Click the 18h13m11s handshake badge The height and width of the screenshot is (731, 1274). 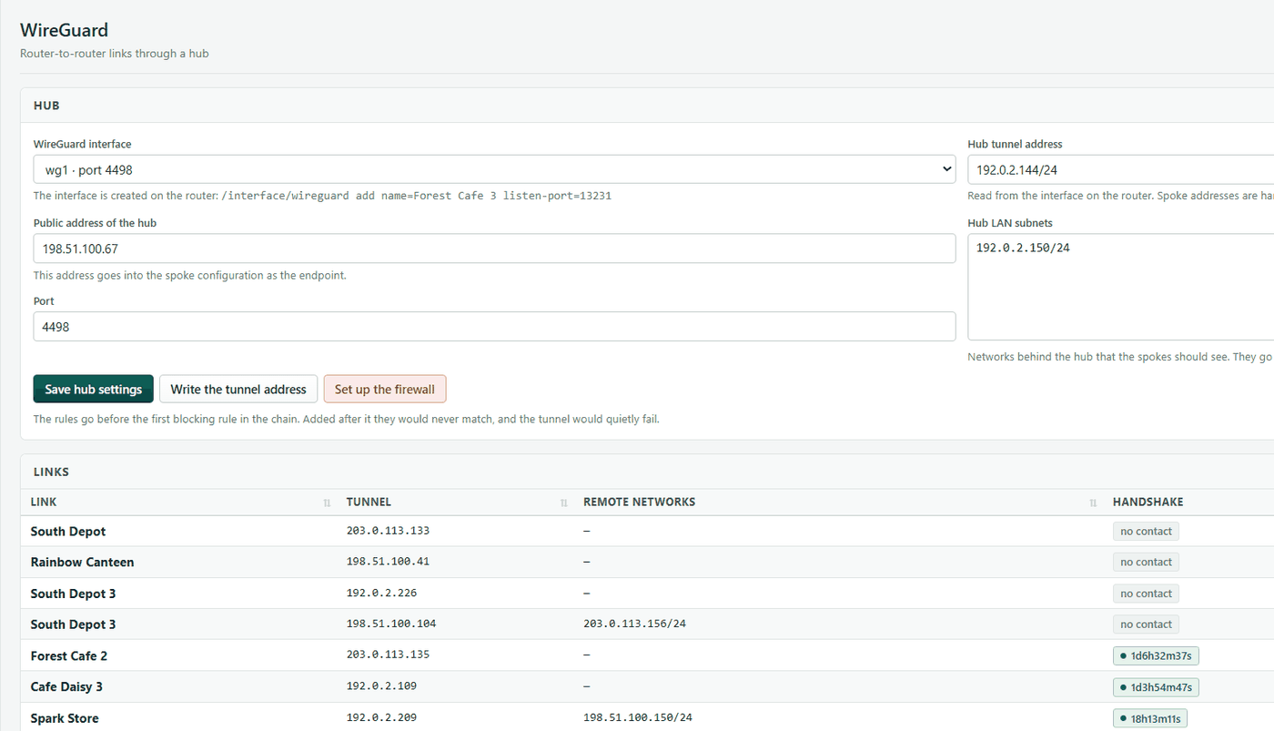coord(1149,718)
